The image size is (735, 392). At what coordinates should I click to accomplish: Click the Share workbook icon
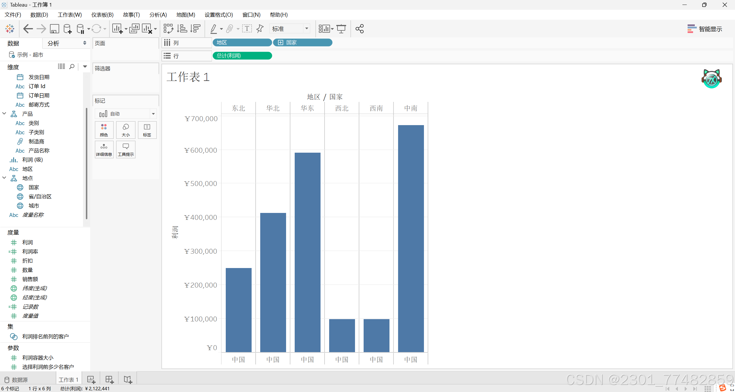pyautogui.click(x=359, y=29)
